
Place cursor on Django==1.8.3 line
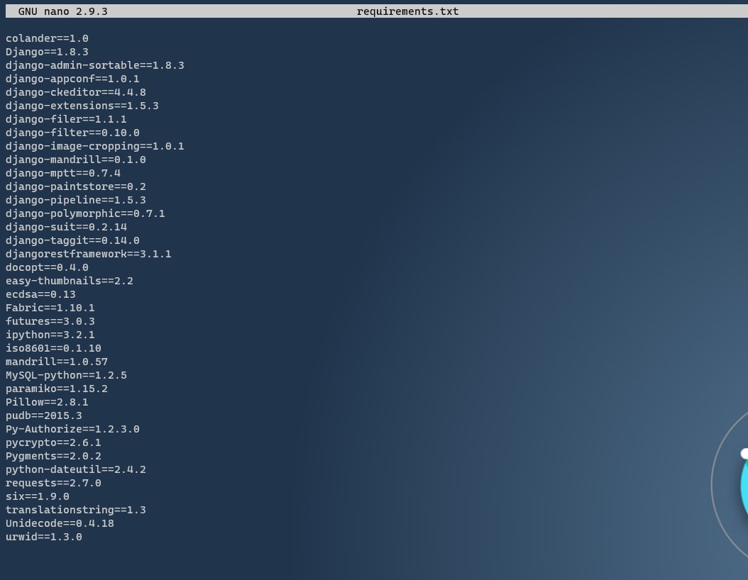pos(47,52)
